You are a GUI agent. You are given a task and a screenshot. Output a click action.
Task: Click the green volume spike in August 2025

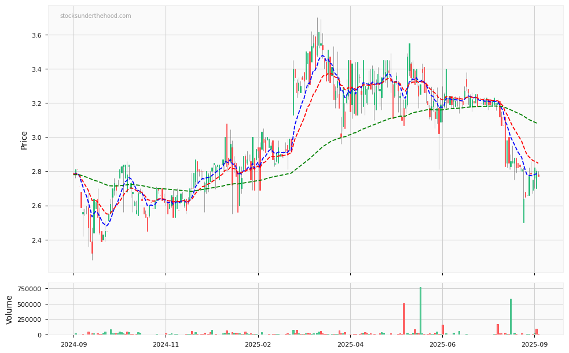click(511, 317)
